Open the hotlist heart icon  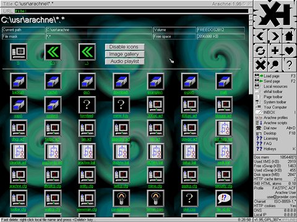coord(289,51)
